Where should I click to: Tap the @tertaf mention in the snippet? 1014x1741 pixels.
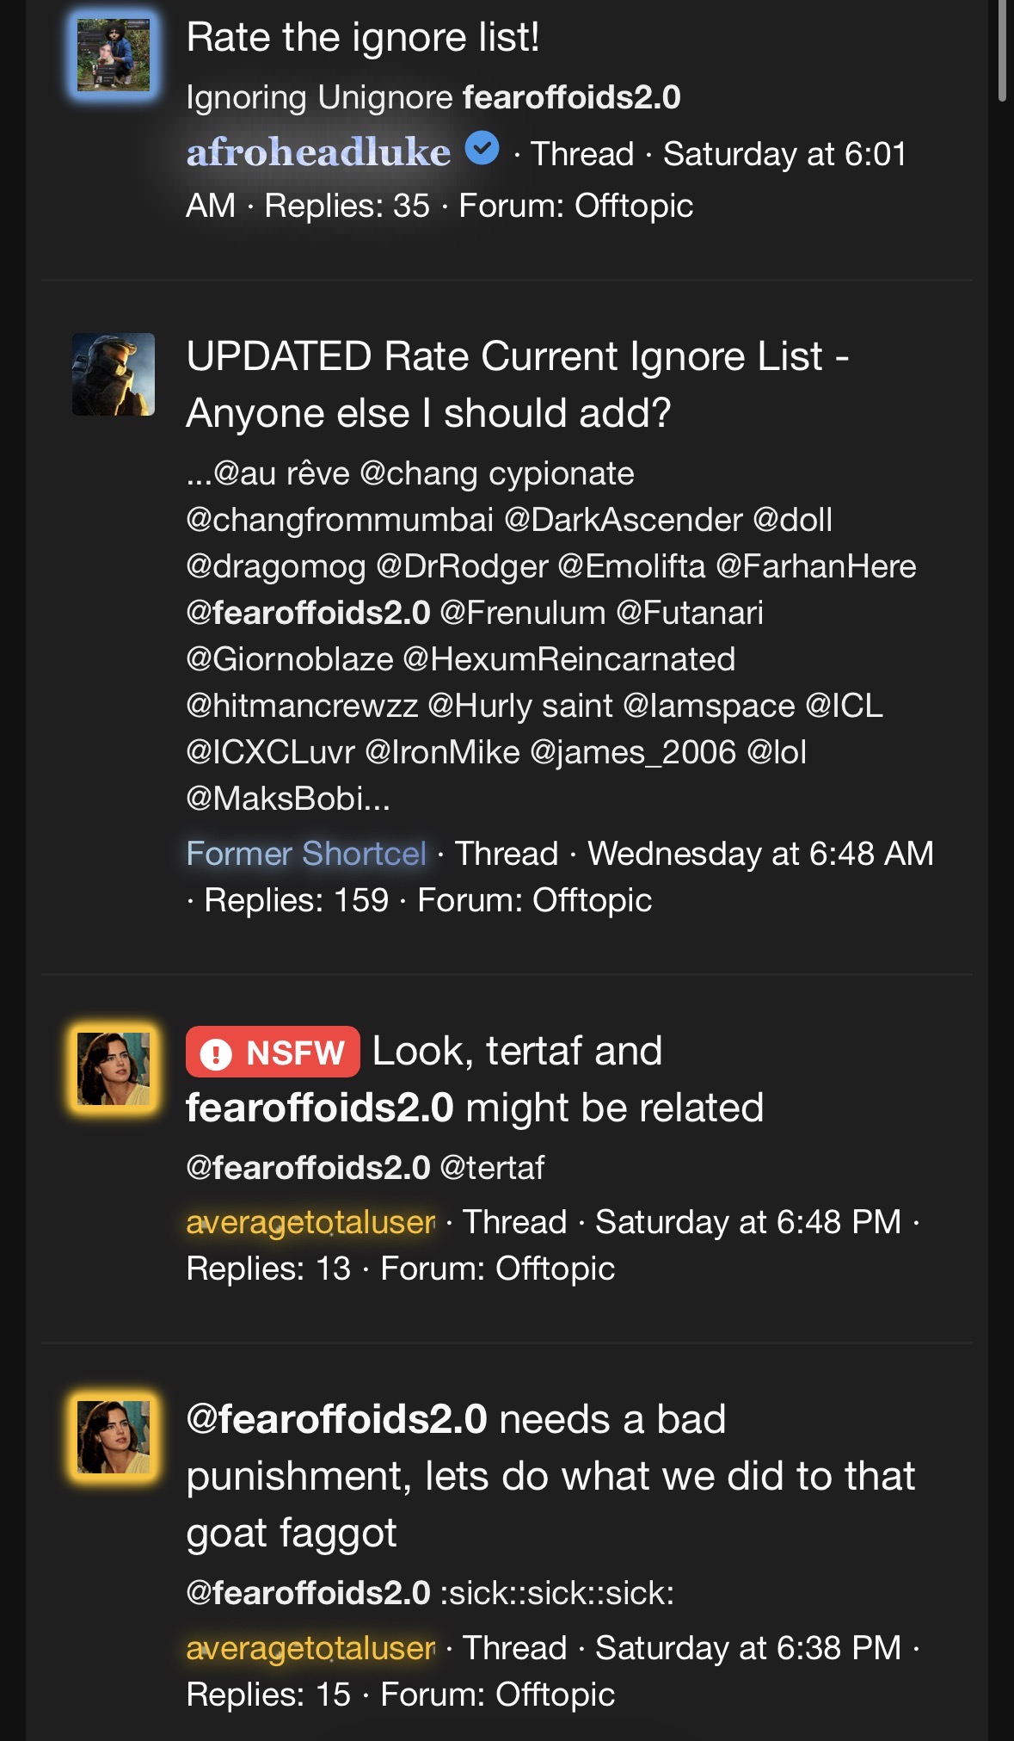pos(492,1168)
